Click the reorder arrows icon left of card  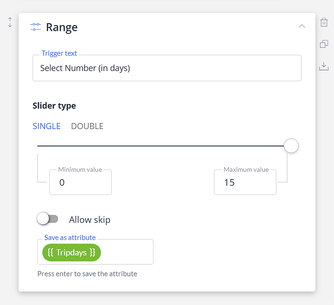tap(10, 22)
